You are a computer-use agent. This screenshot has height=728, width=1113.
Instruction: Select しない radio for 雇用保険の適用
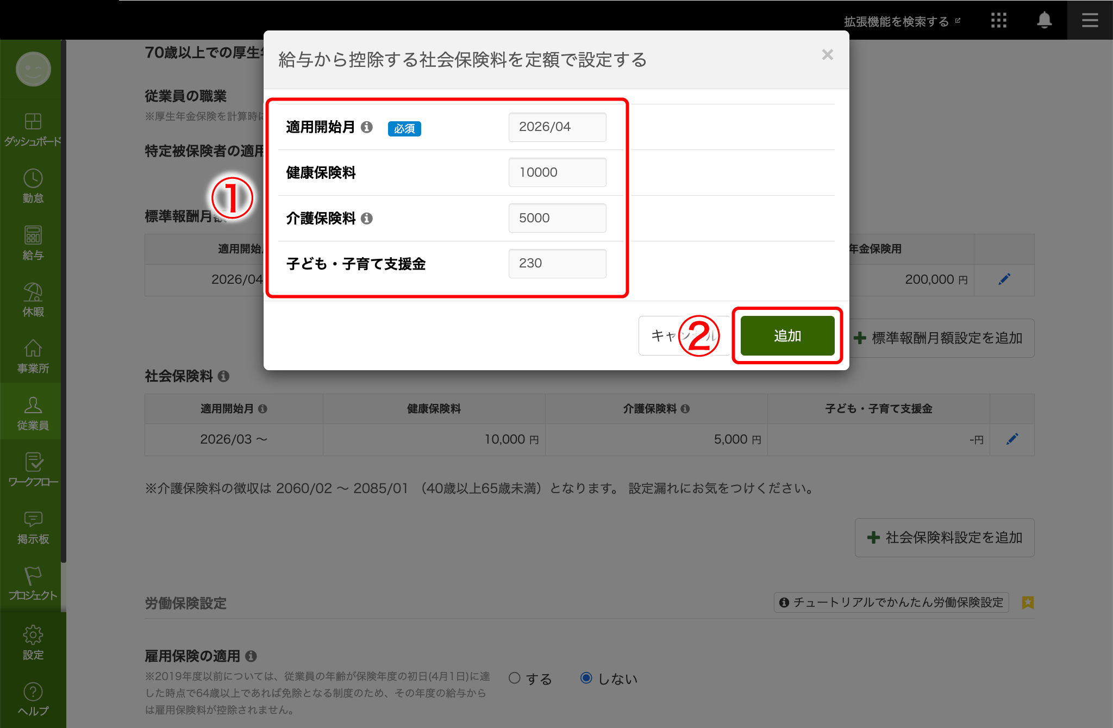tap(586, 678)
